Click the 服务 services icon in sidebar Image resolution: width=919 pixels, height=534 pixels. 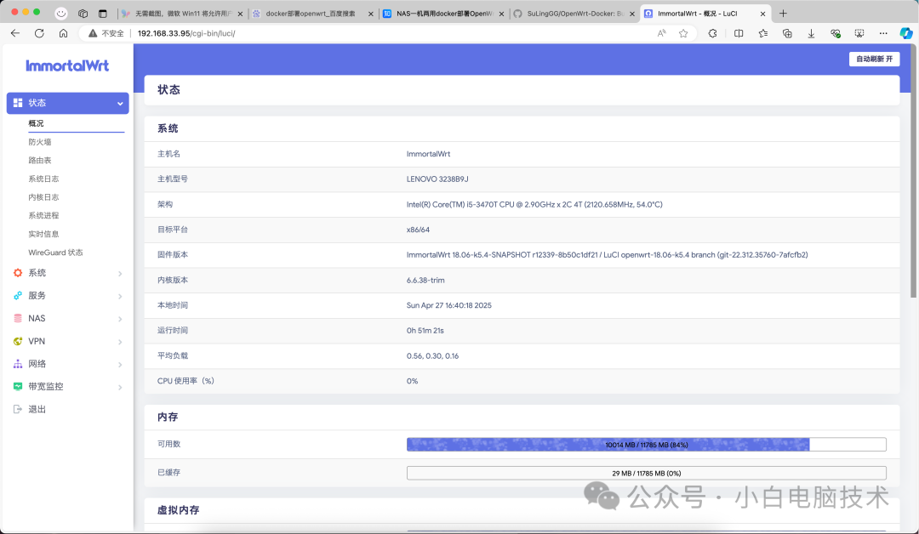click(18, 296)
